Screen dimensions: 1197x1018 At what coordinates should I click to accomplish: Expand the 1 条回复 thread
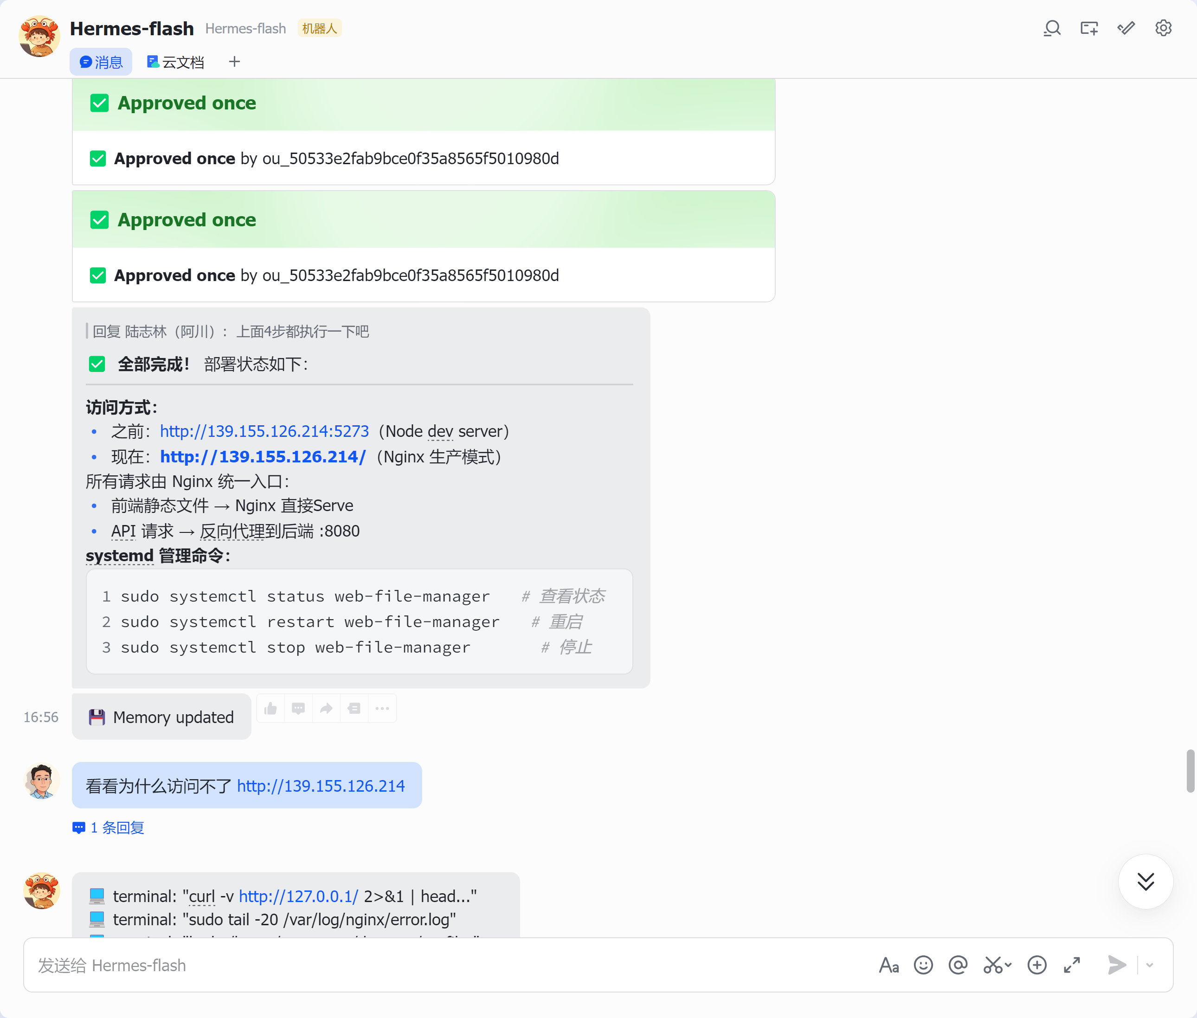point(109,827)
